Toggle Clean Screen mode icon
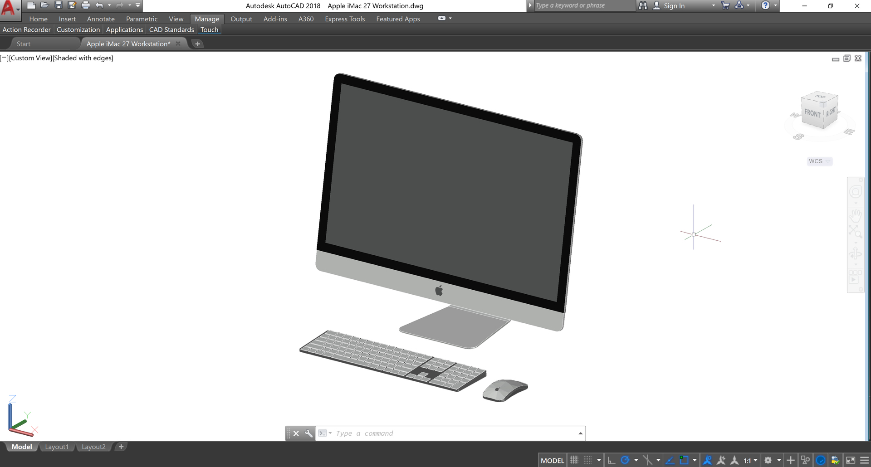 click(851, 460)
